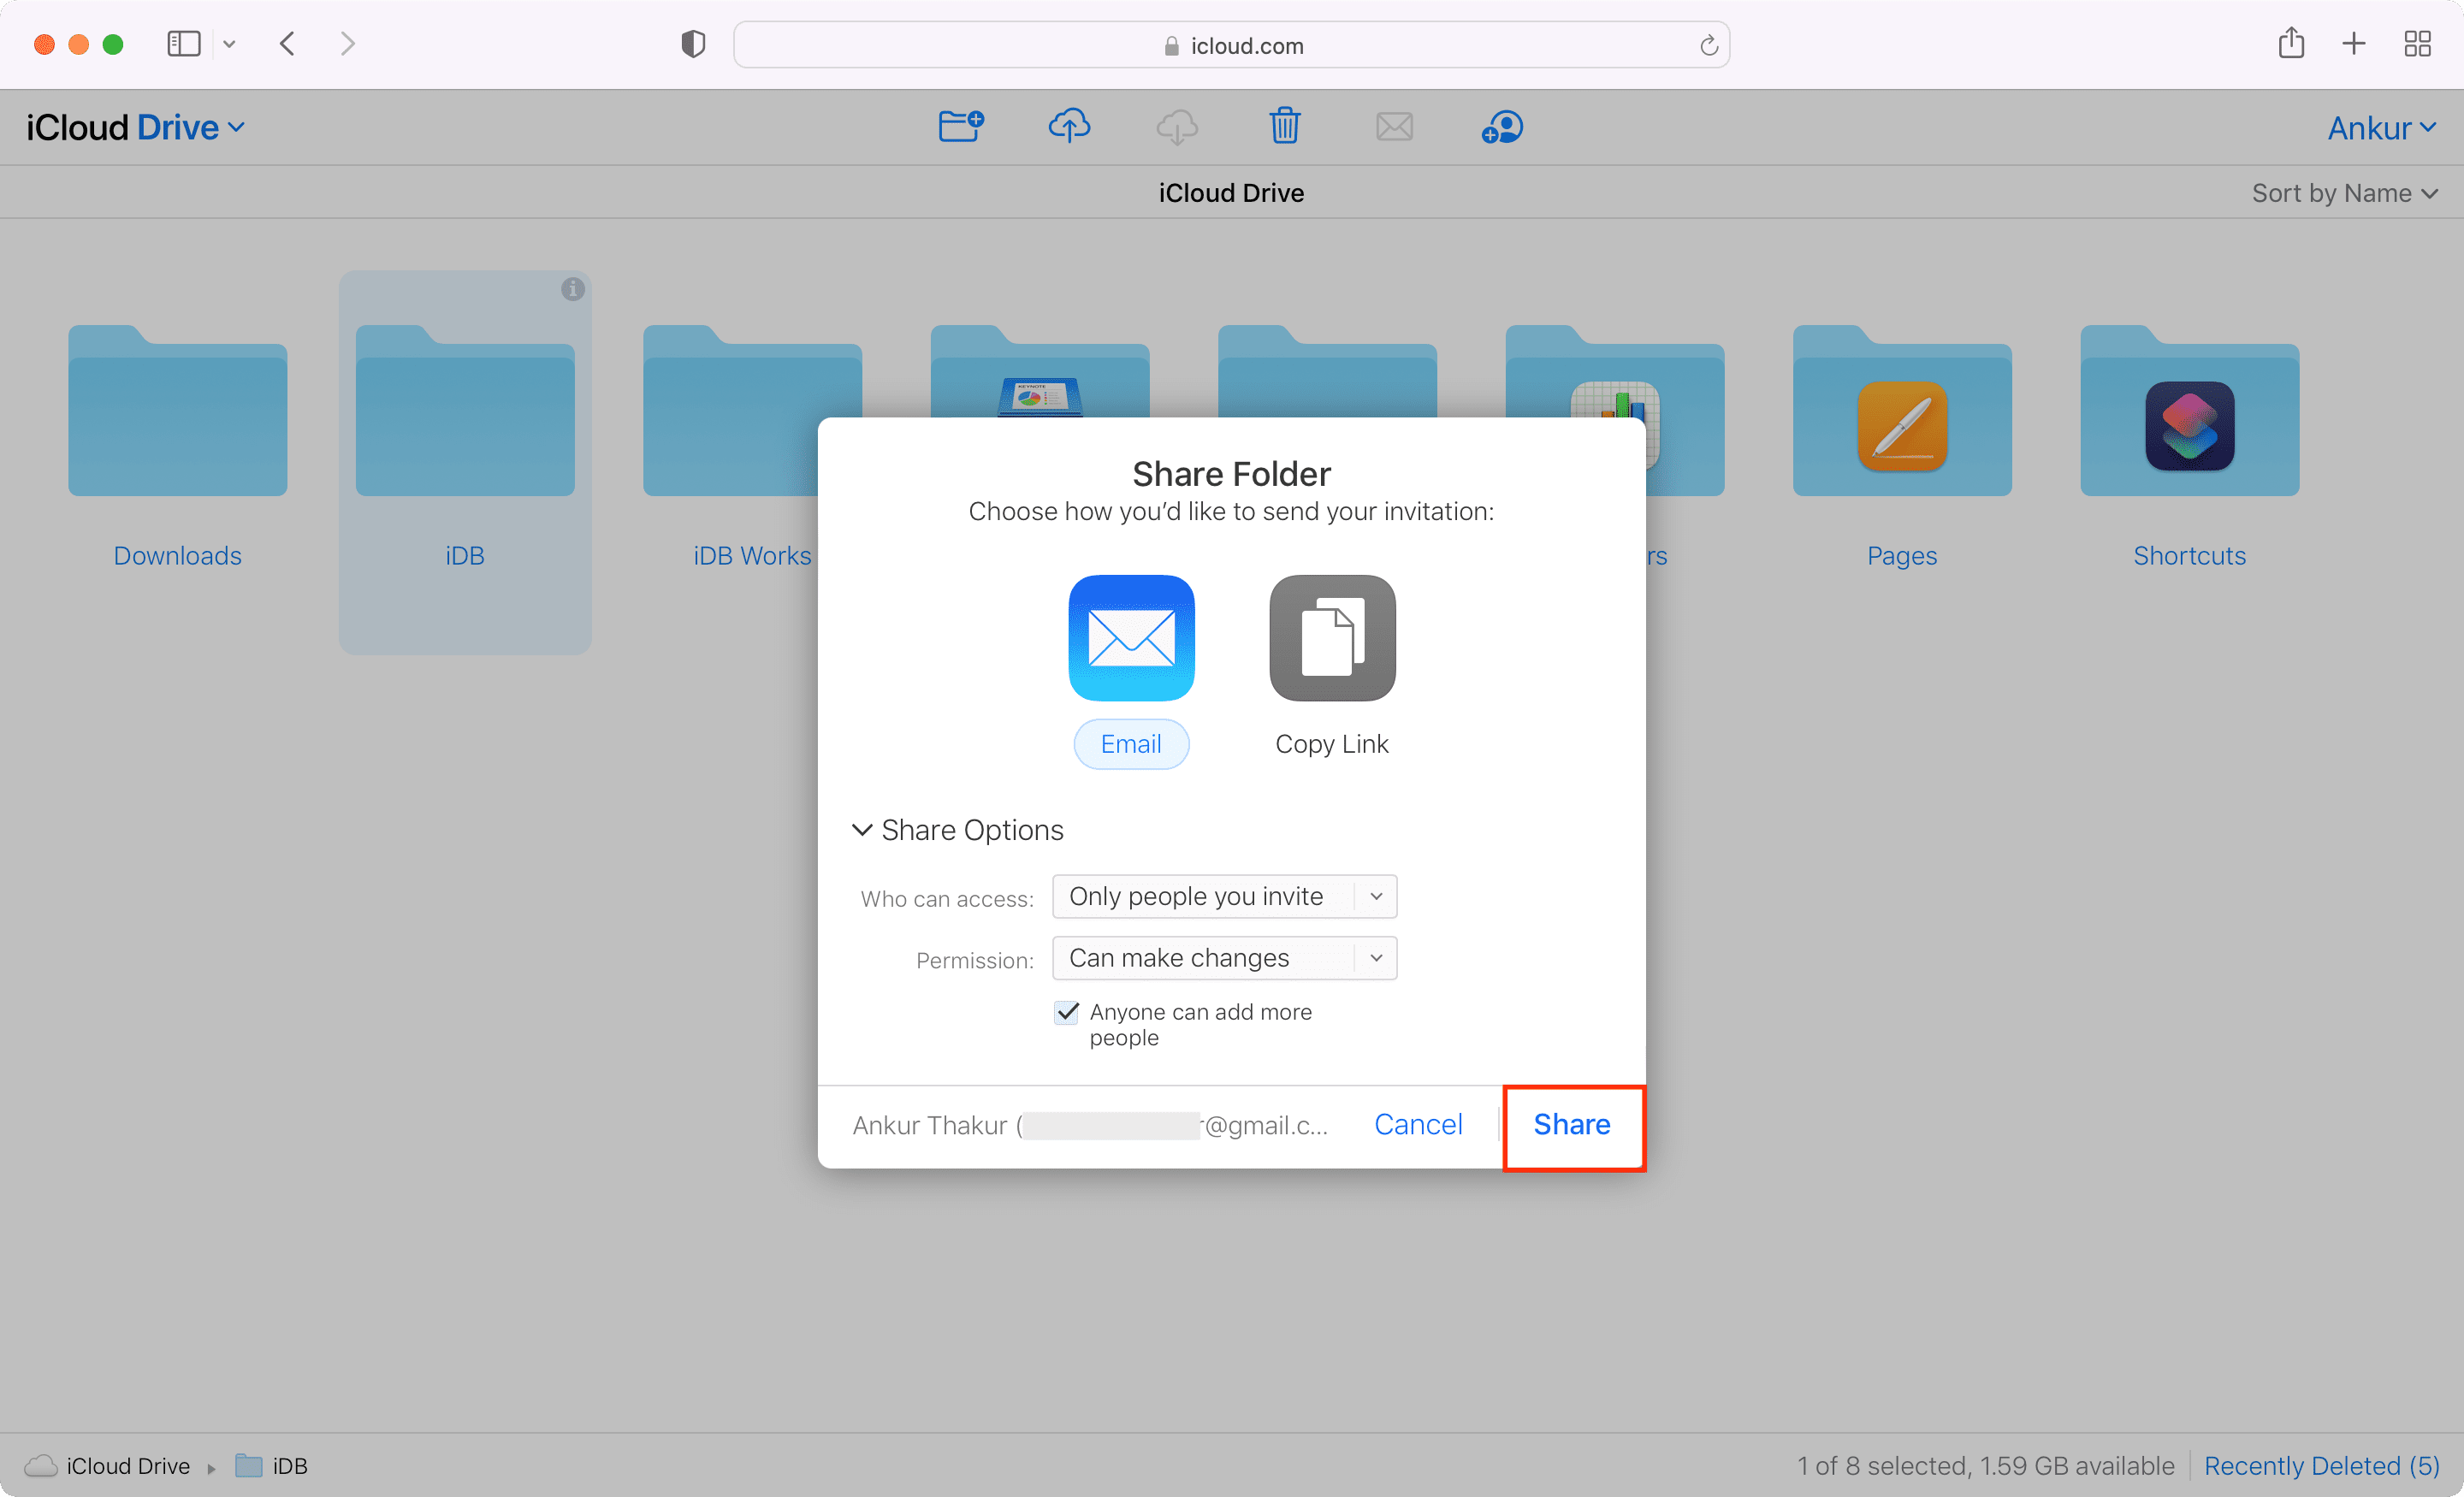
Task: Uncheck Anyone can add more people
Action: [1067, 1012]
